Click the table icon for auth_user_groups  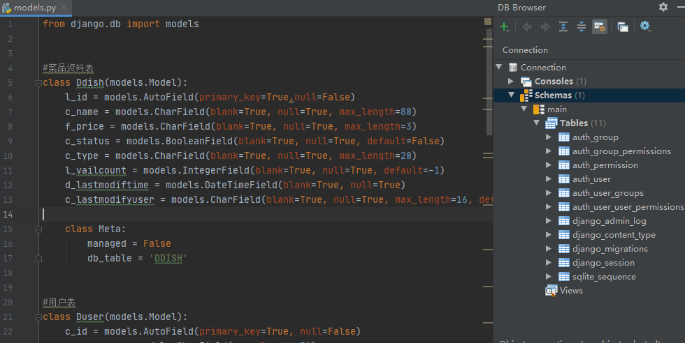[x=564, y=193]
